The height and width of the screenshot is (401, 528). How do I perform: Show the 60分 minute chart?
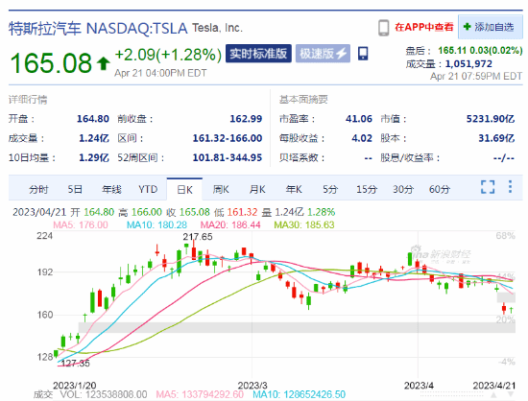point(440,189)
